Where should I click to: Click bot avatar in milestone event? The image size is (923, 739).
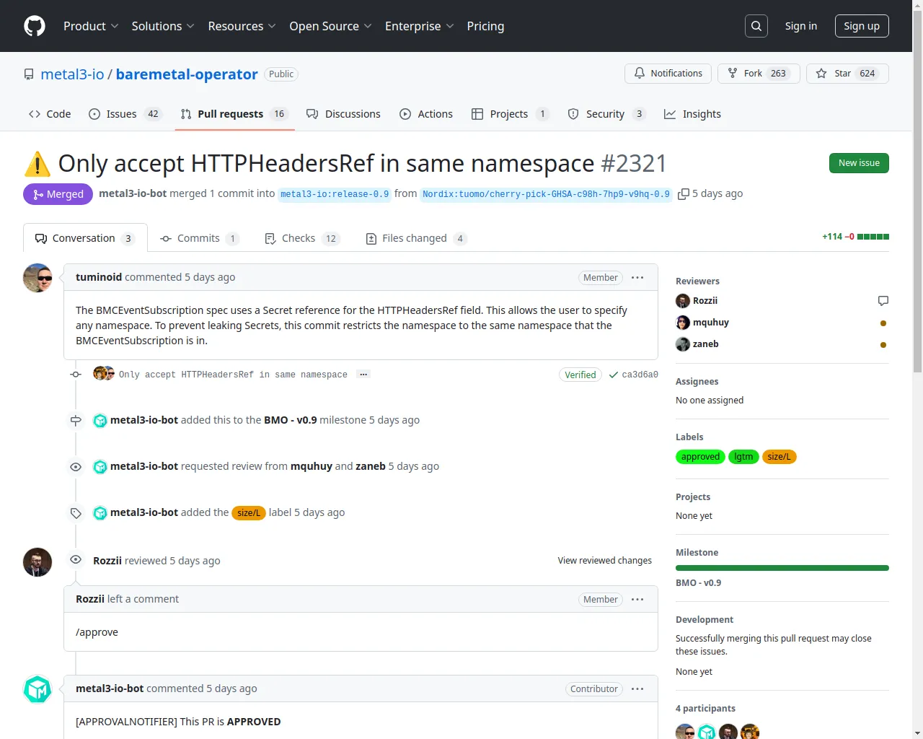[x=100, y=421]
